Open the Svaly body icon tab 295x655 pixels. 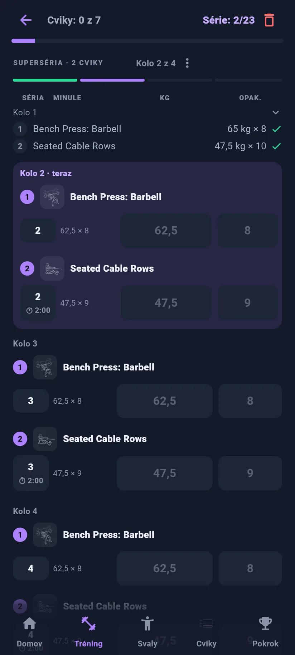(x=147, y=624)
